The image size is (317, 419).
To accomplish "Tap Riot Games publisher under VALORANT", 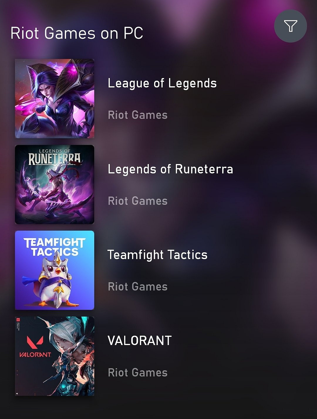I will 138,373.
